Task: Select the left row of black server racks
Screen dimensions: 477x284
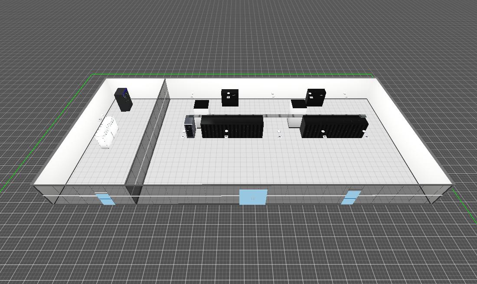Action: point(232,126)
